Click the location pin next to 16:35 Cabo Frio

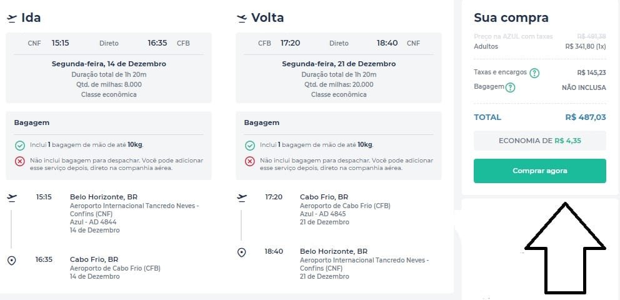12,261
